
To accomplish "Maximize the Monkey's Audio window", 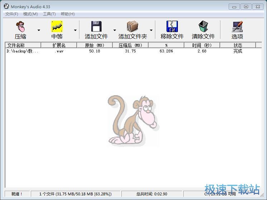I will click(246, 7).
